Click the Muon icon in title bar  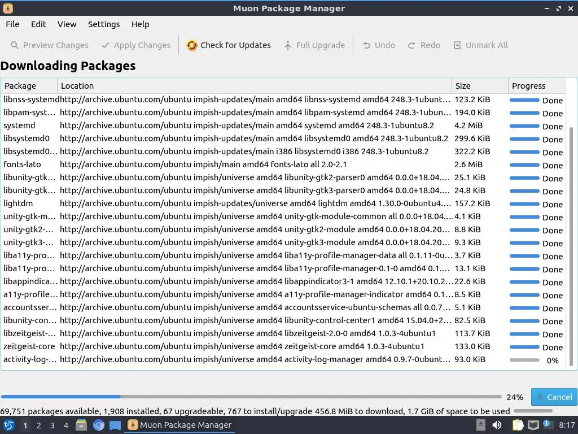coord(8,8)
